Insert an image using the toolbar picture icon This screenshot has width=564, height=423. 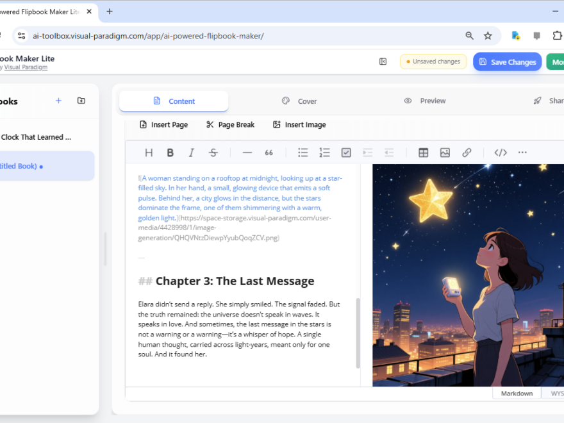pos(445,152)
